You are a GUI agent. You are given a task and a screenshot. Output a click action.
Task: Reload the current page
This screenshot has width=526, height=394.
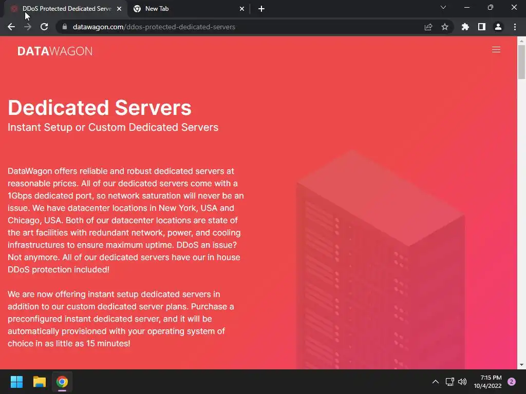pos(44,27)
